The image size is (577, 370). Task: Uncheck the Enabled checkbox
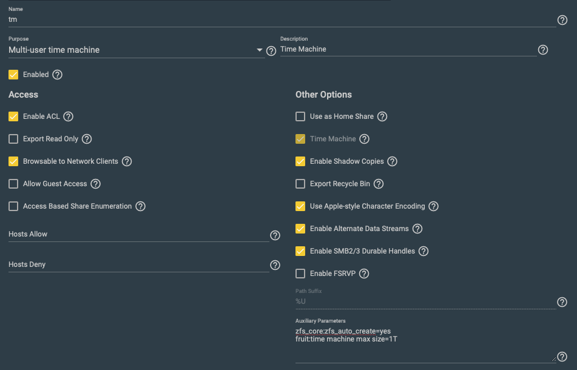pos(13,75)
